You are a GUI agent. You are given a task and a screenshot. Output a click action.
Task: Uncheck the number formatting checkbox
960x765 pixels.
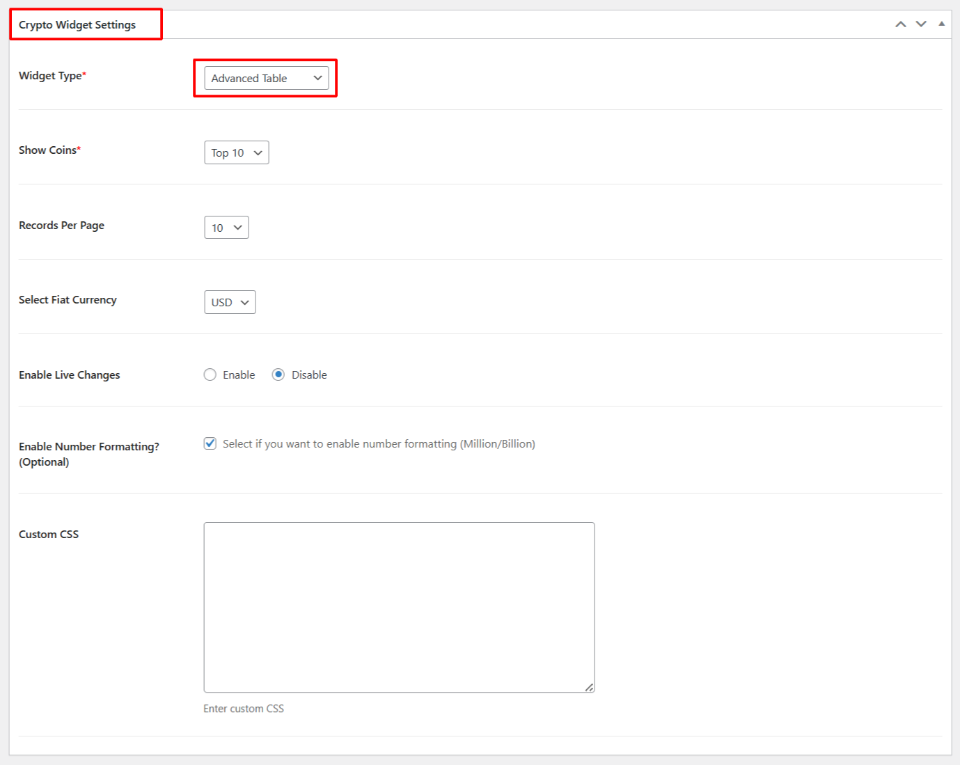click(x=210, y=444)
